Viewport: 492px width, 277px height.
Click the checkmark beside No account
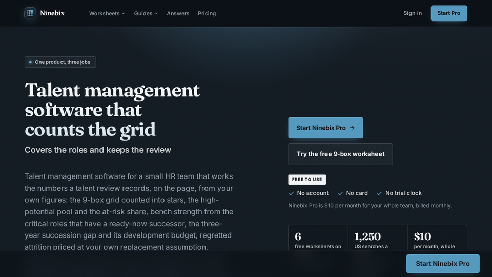click(x=291, y=193)
